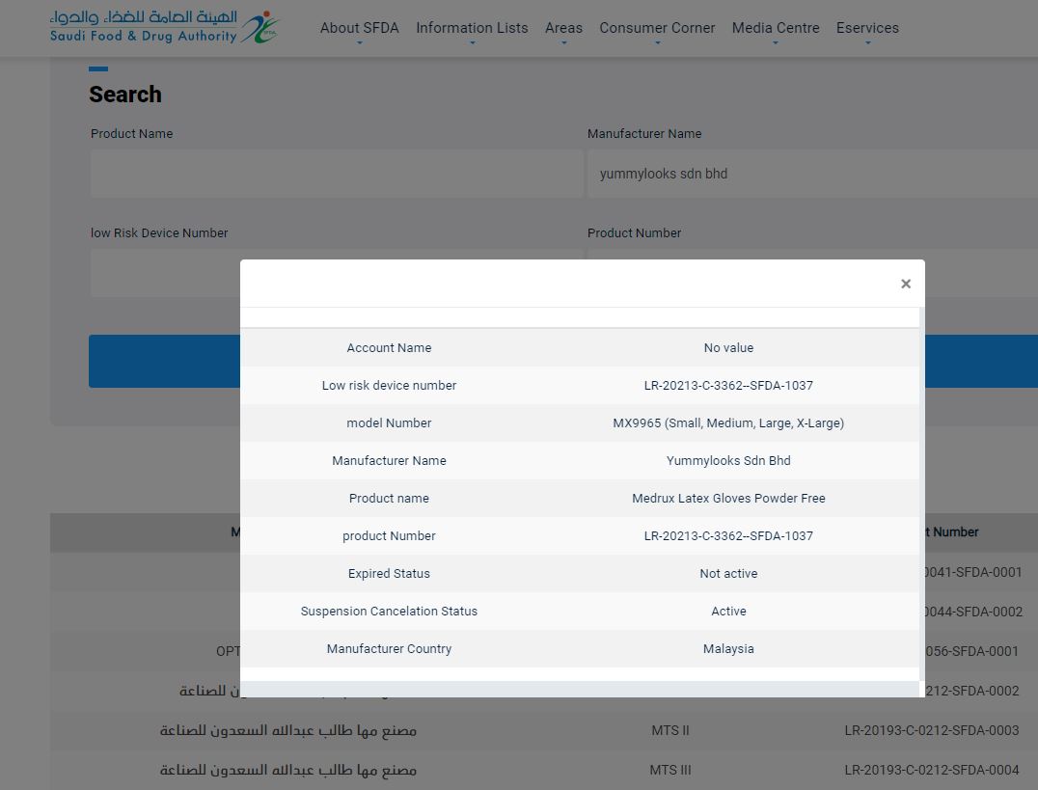Click 'LR-20193-C-0212-SFDA-0004' in table
This screenshot has width=1038, height=790.
click(x=932, y=770)
